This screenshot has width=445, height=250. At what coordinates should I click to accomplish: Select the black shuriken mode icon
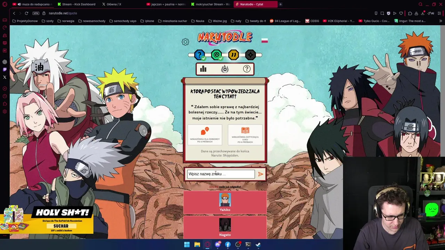point(250,55)
